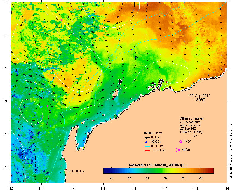Image resolution: width=235 pixels, height=190 pixels.
Task: Click the cyan 200 1000m isobath legend line
Action: pyautogui.click(x=75, y=174)
